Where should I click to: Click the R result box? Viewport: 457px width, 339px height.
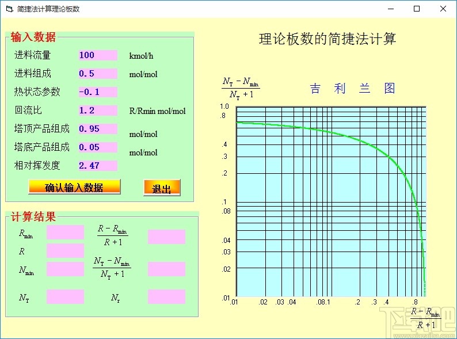(x=65, y=251)
